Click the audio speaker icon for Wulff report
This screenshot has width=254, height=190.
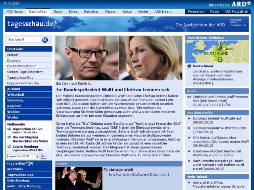[x=189, y=97]
